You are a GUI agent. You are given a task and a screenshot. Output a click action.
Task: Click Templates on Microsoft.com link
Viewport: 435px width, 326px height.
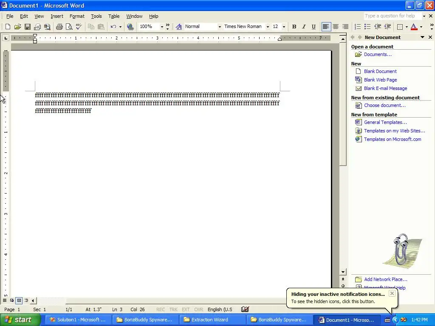[x=392, y=139]
